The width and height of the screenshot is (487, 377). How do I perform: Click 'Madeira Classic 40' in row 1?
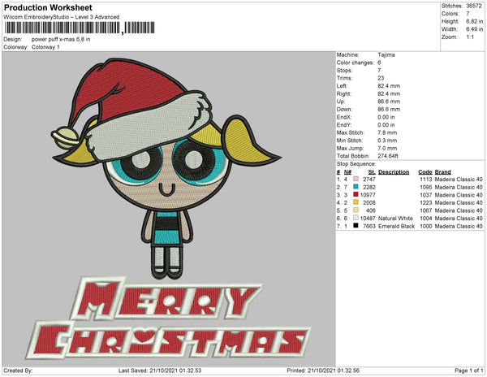pos(459,180)
